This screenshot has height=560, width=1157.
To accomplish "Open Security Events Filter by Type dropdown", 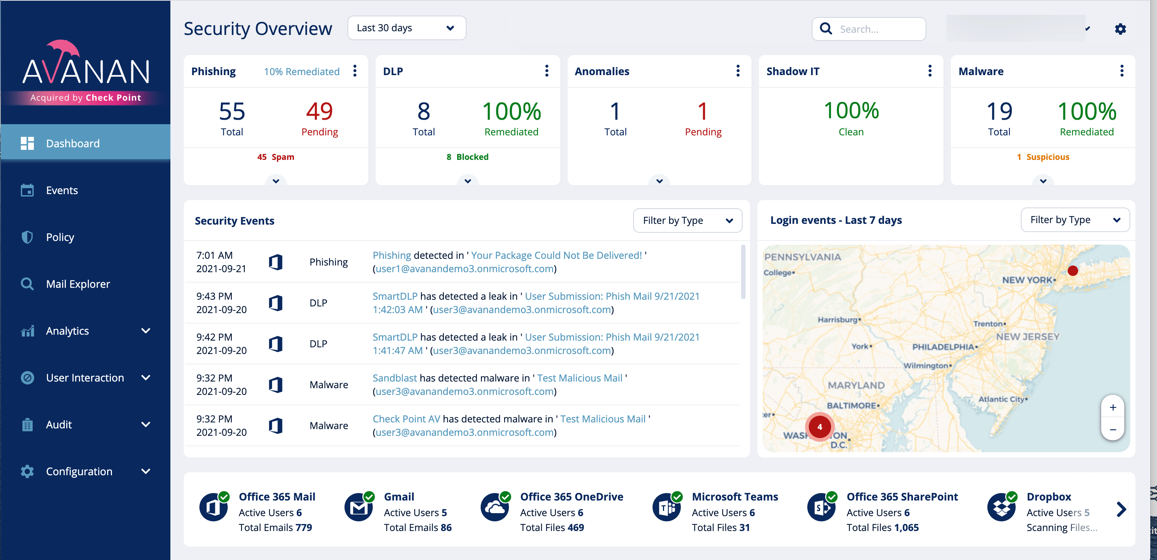I will (x=687, y=221).
